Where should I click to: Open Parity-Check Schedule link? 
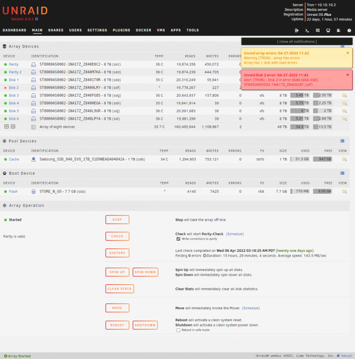235,234
